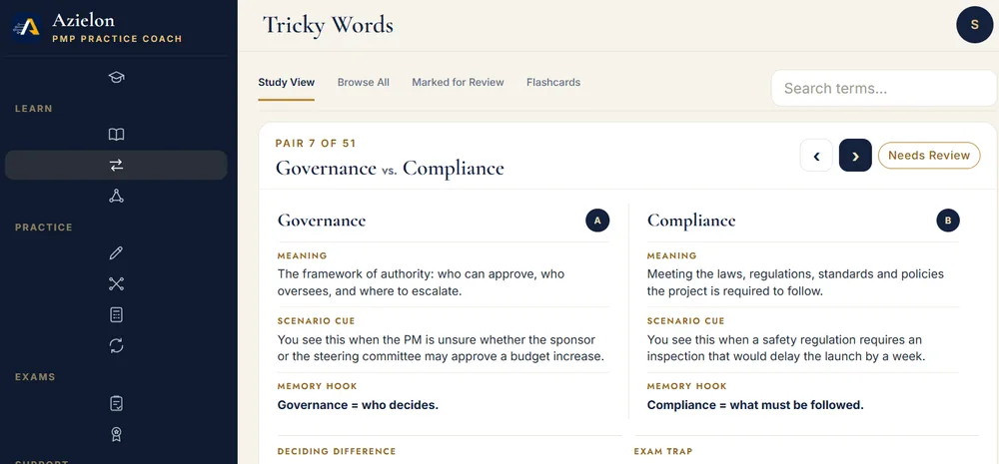The height and width of the screenshot is (464, 999).
Task: Click the Compliance scenario cue about safety regulation
Action: tap(786, 348)
